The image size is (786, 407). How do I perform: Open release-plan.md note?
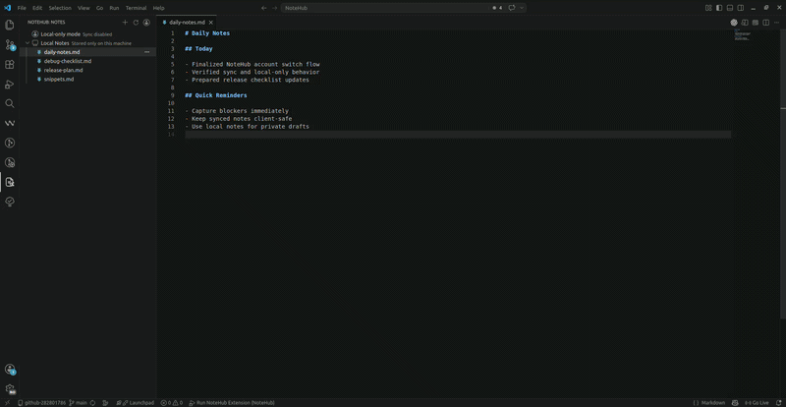point(63,70)
